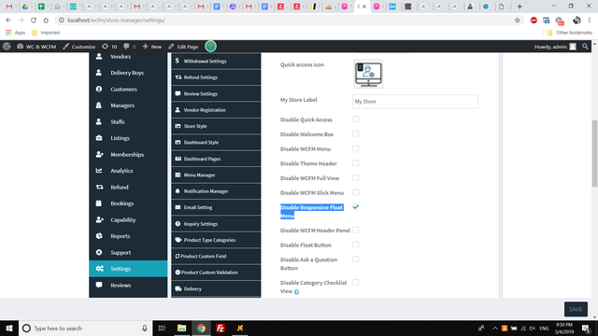This screenshot has width=598, height=336.
Task: Toggle Disable Theme Header checkbox
Action: [355, 163]
